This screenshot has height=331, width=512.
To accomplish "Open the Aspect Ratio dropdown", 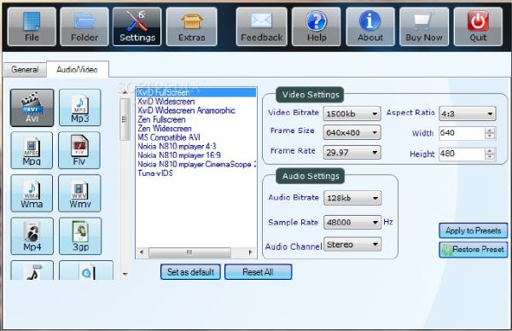I will (x=468, y=113).
